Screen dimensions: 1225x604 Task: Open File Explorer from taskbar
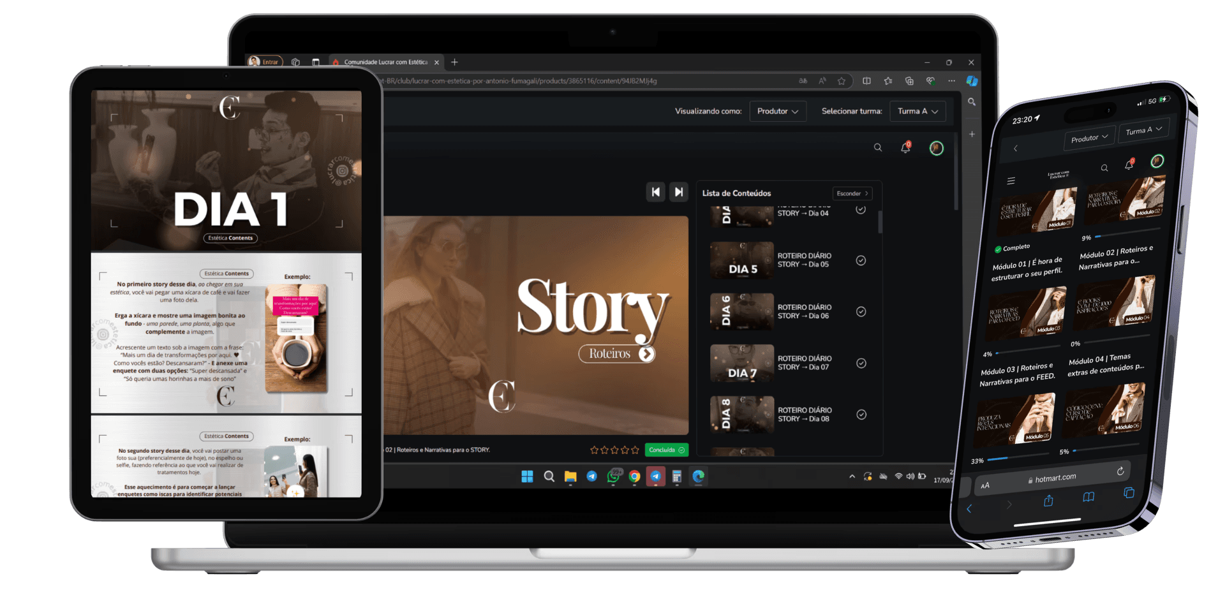coord(570,476)
